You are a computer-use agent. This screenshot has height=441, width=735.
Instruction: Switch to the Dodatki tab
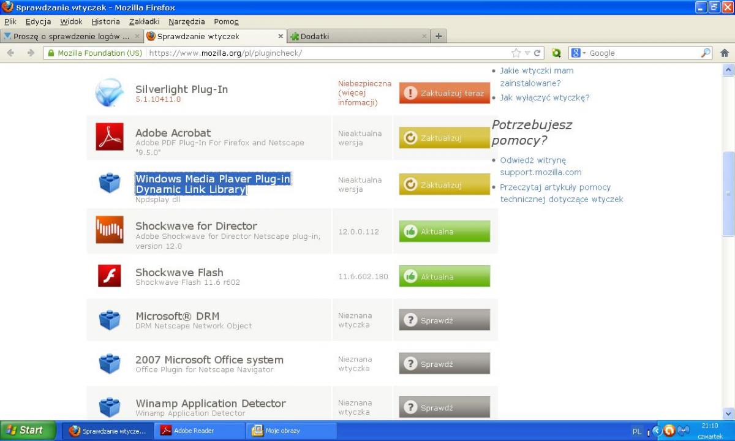[358, 36]
